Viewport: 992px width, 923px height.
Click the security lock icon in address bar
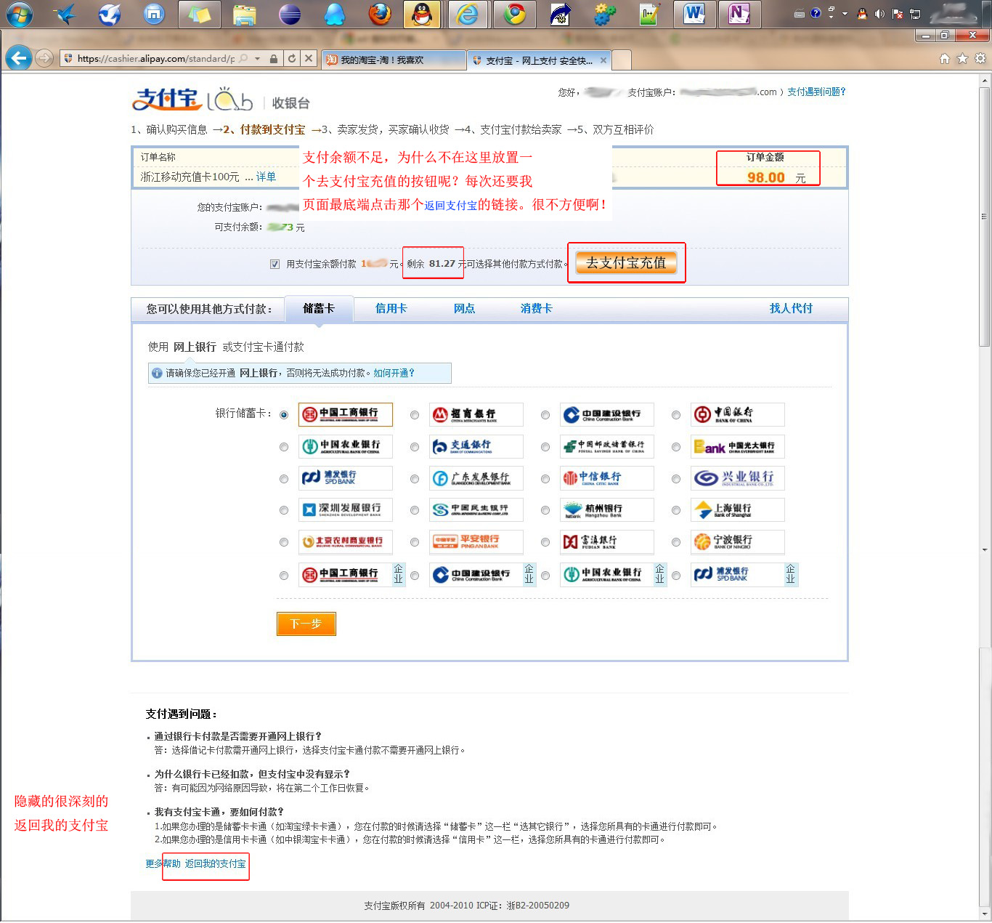point(274,59)
